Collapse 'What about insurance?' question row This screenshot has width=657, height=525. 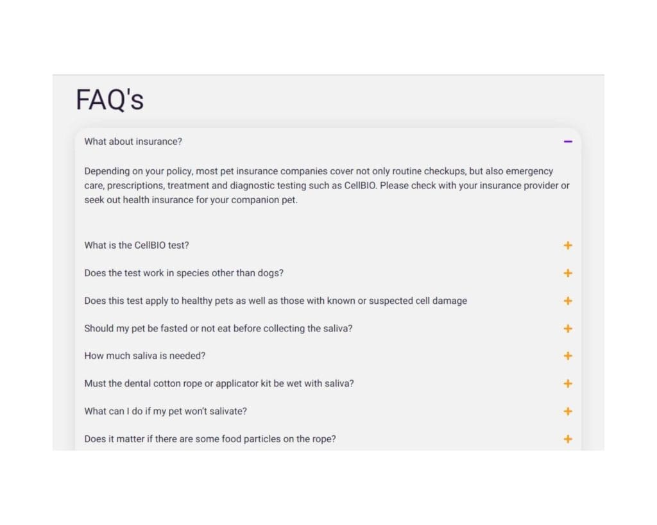[x=328, y=142]
